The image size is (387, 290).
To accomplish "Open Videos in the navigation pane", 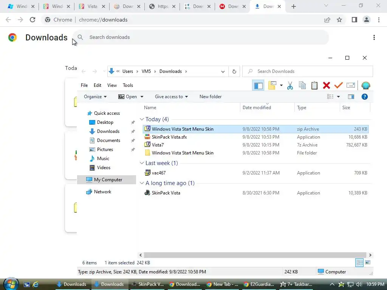I will 104,168.
